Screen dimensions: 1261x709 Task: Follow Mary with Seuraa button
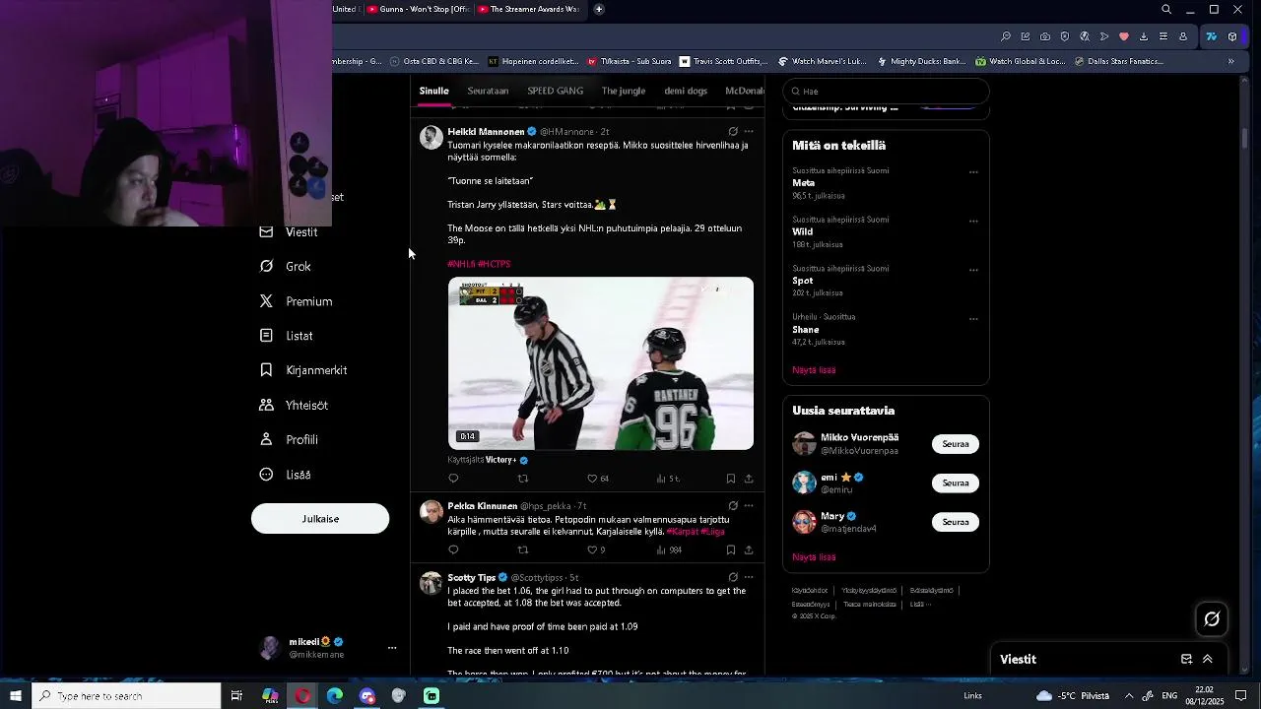(956, 522)
